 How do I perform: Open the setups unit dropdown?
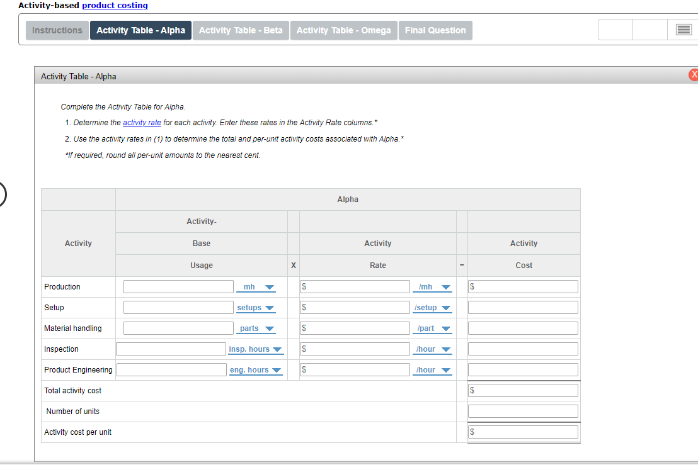(256, 308)
